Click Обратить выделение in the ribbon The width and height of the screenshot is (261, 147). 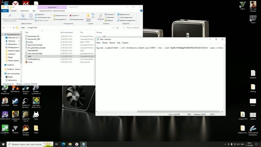click(x=126, y=20)
